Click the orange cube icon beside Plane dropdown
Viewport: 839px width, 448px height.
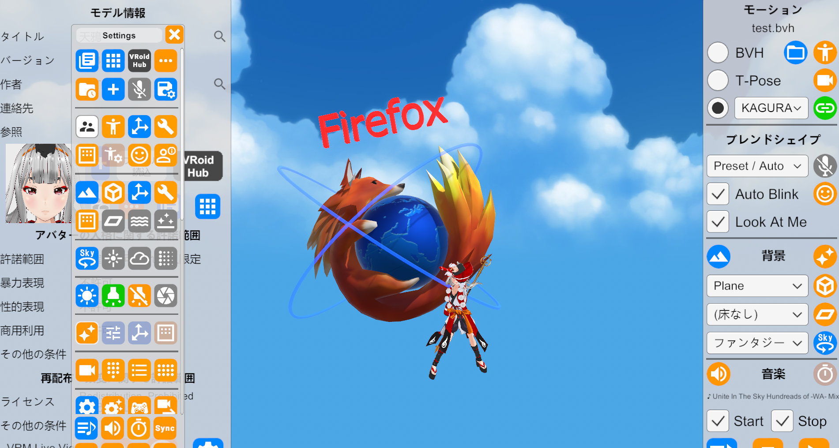point(825,286)
